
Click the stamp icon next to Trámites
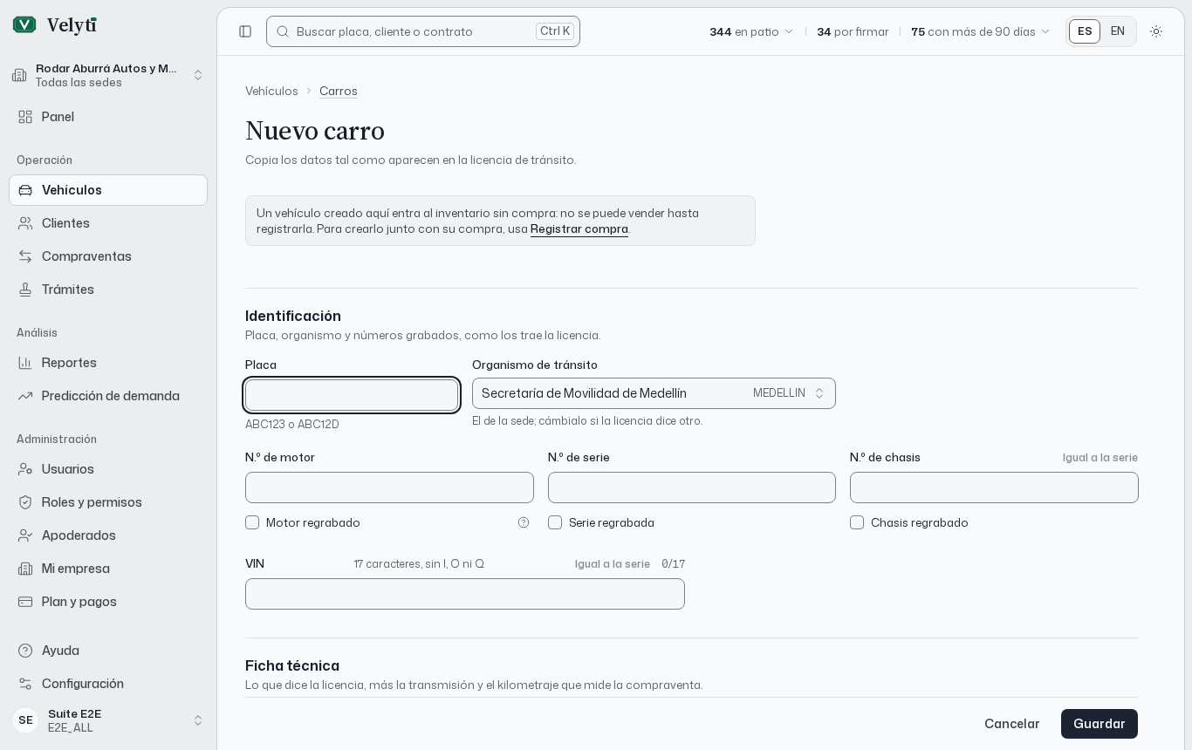click(25, 290)
